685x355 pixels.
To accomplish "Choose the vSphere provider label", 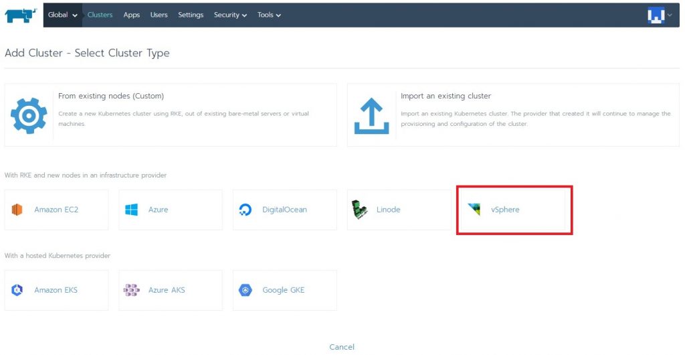I will coord(505,210).
